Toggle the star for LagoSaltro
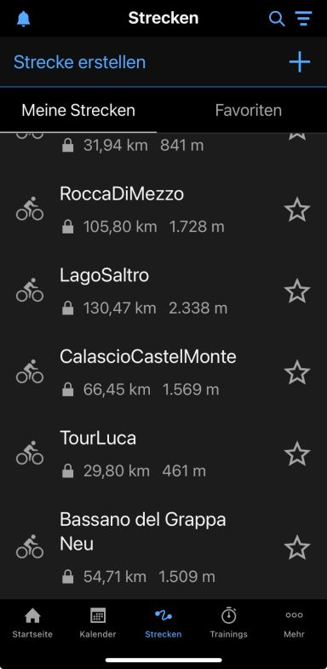 tap(297, 291)
